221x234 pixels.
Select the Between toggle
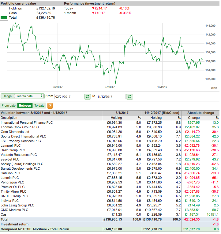click(25, 105)
